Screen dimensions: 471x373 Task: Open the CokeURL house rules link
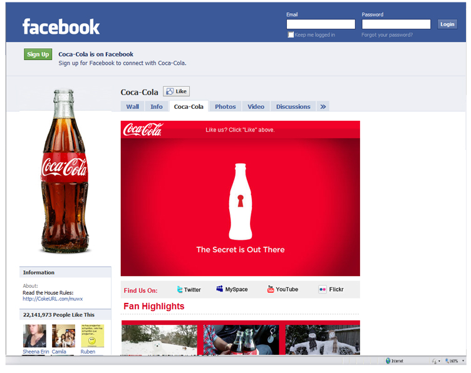[53, 299]
